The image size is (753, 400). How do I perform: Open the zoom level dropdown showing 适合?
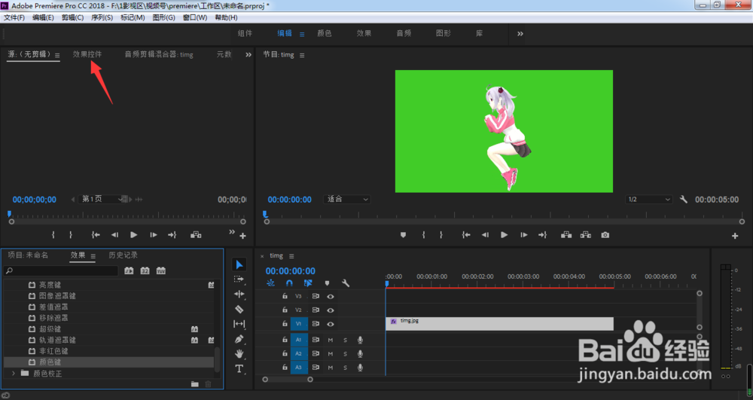click(347, 200)
